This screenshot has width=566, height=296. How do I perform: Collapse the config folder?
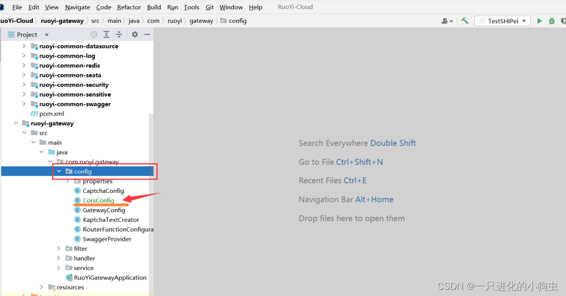[59, 171]
